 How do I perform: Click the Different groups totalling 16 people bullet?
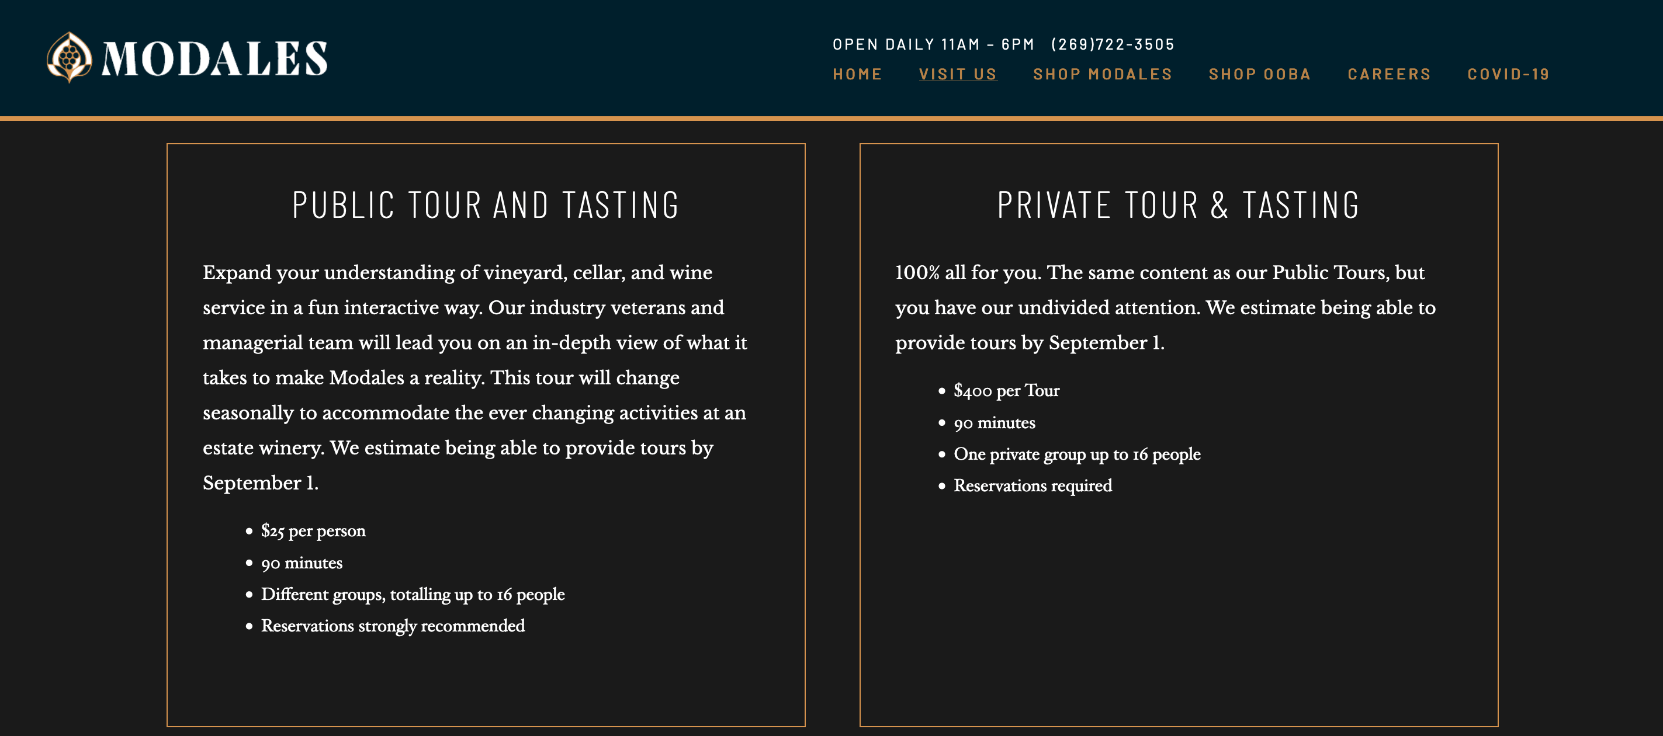point(413,595)
